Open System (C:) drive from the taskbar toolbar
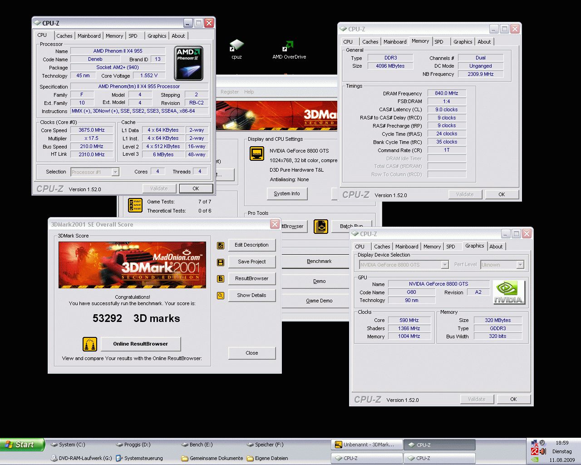Viewport: 581px width, 465px height. coord(68,445)
